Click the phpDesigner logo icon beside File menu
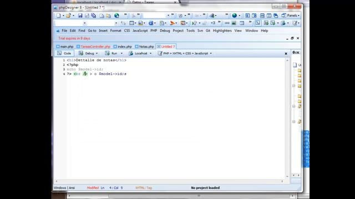This screenshot has height=199, width=355. coord(58,31)
